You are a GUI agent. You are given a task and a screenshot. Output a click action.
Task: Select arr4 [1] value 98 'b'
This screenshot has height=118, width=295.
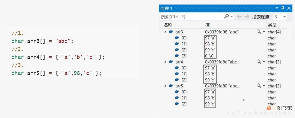tap(210, 74)
